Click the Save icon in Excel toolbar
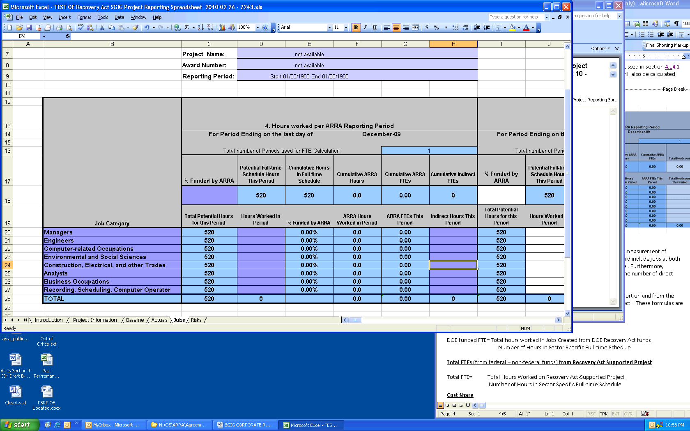 pos(29,28)
